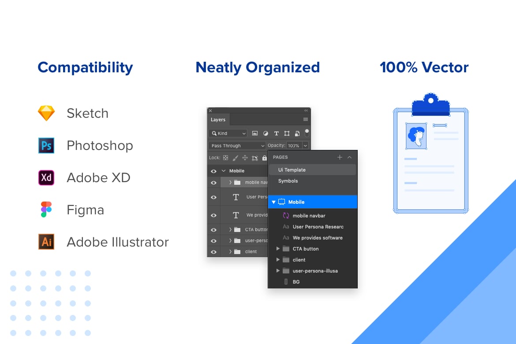This screenshot has width=516, height=344.
Task: Filter layers by smart object icon
Action: 297,133
